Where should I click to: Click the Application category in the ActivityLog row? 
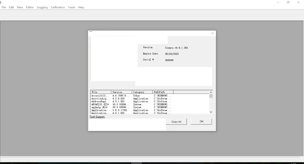tap(140, 99)
